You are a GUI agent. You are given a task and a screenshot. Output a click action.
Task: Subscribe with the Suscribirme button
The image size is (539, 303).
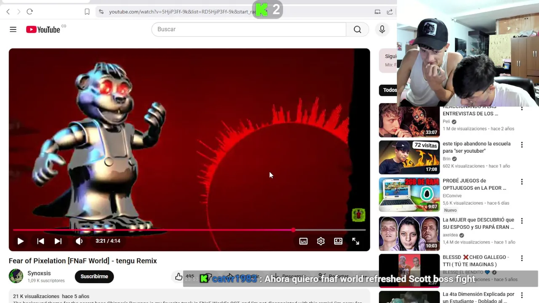94,276
